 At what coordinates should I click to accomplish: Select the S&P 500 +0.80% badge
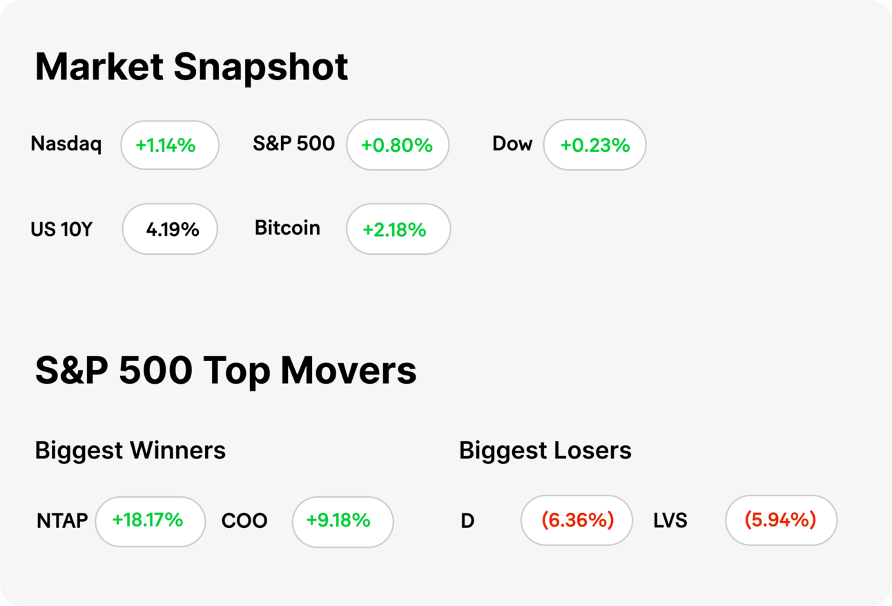tap(398, 145)
